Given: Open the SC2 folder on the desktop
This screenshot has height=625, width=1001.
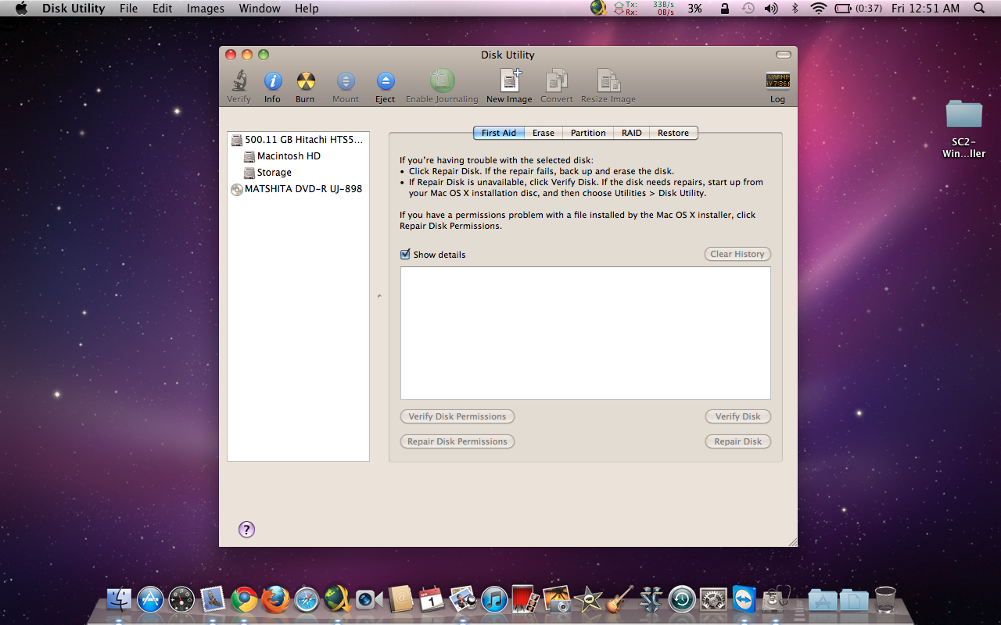Looking at the screenshot, I should coord(963,114).
